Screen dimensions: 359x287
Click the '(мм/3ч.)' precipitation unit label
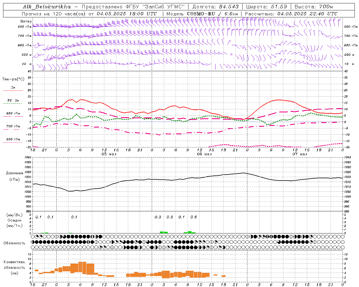[x=14, y=215]
